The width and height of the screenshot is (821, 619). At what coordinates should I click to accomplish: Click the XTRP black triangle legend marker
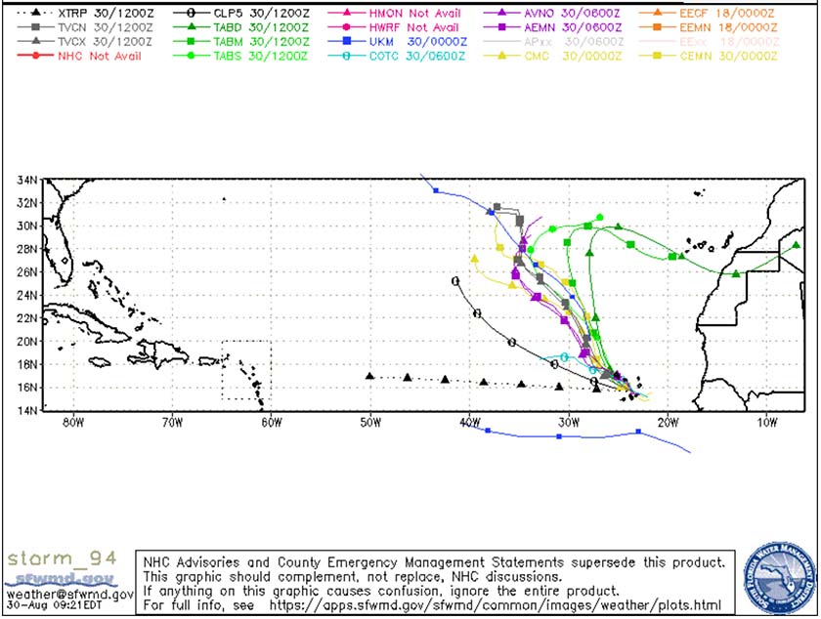[x=35, y=14]
